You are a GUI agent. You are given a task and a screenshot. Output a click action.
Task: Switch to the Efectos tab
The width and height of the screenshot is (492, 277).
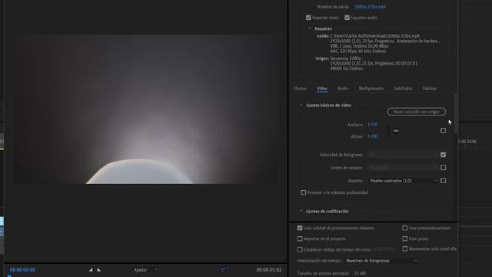tap(300, 88)
